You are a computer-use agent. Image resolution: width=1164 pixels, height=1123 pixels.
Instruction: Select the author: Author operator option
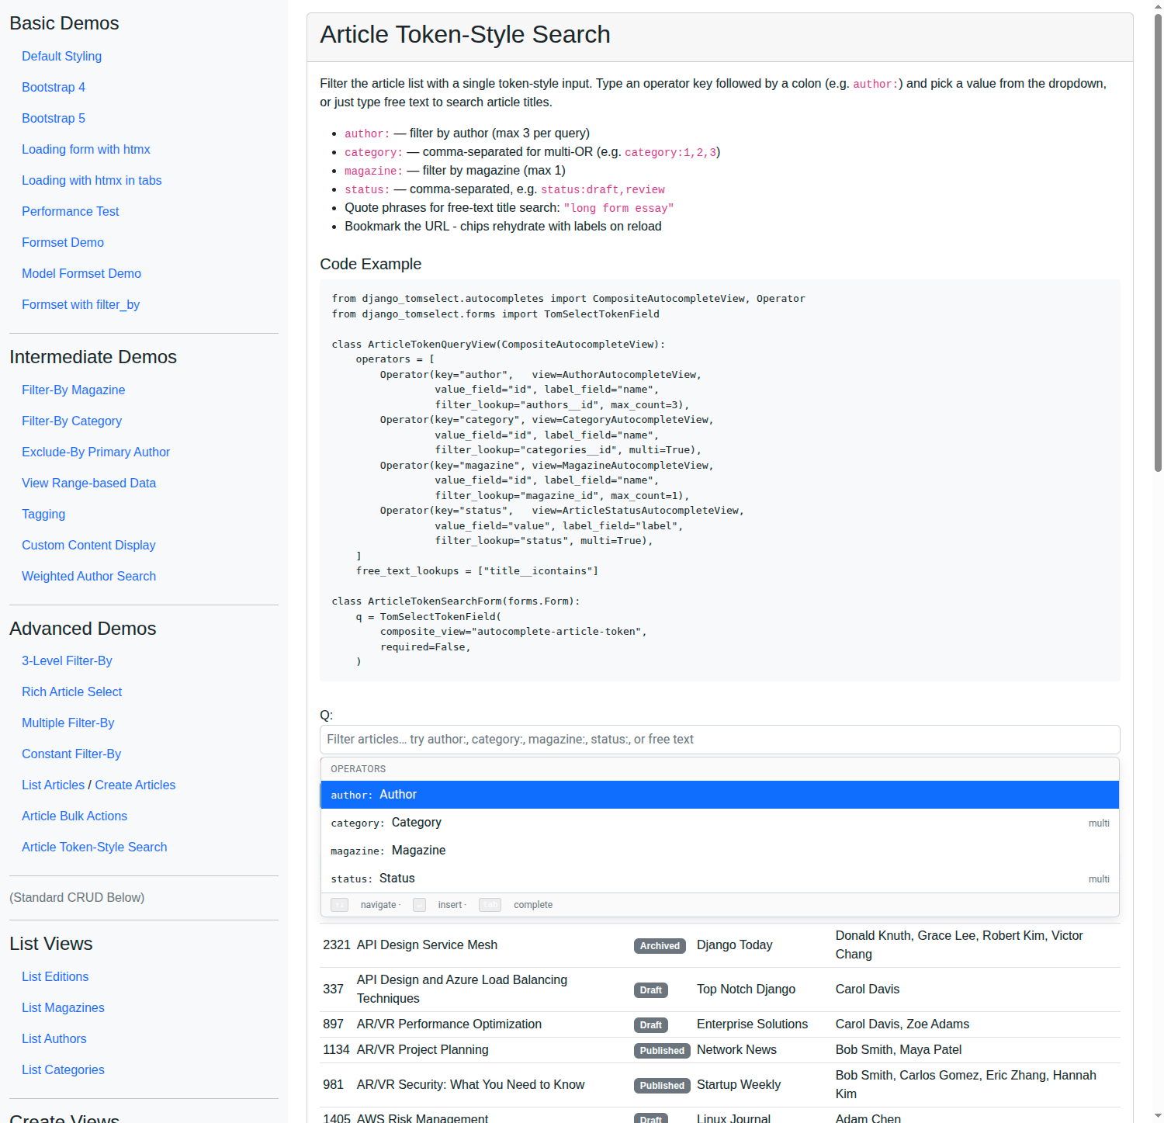tap(719, 795)
